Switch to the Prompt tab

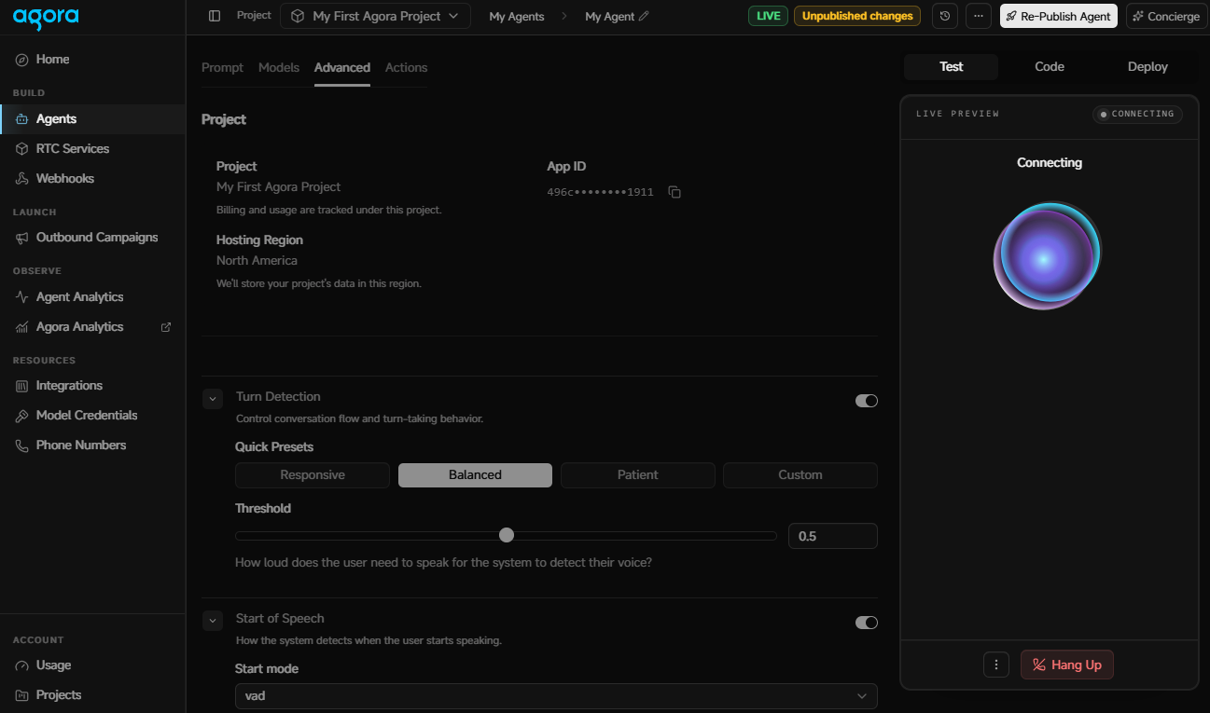click(222, 68)
